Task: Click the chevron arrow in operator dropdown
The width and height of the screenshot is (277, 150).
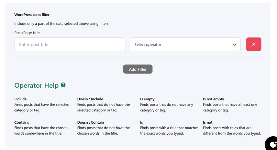Action: pos(235,45)
